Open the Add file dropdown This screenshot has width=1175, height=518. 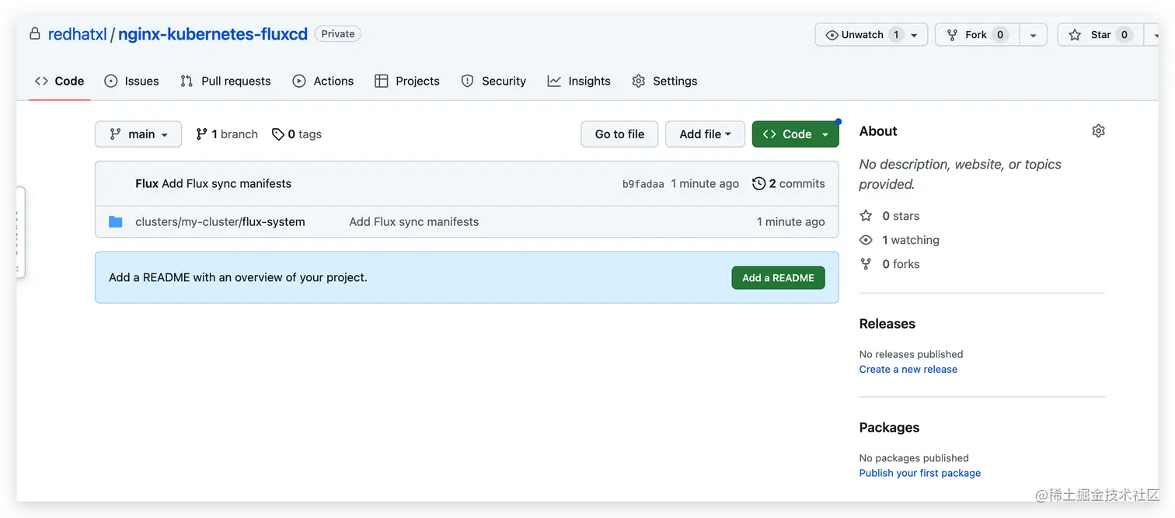705,134
